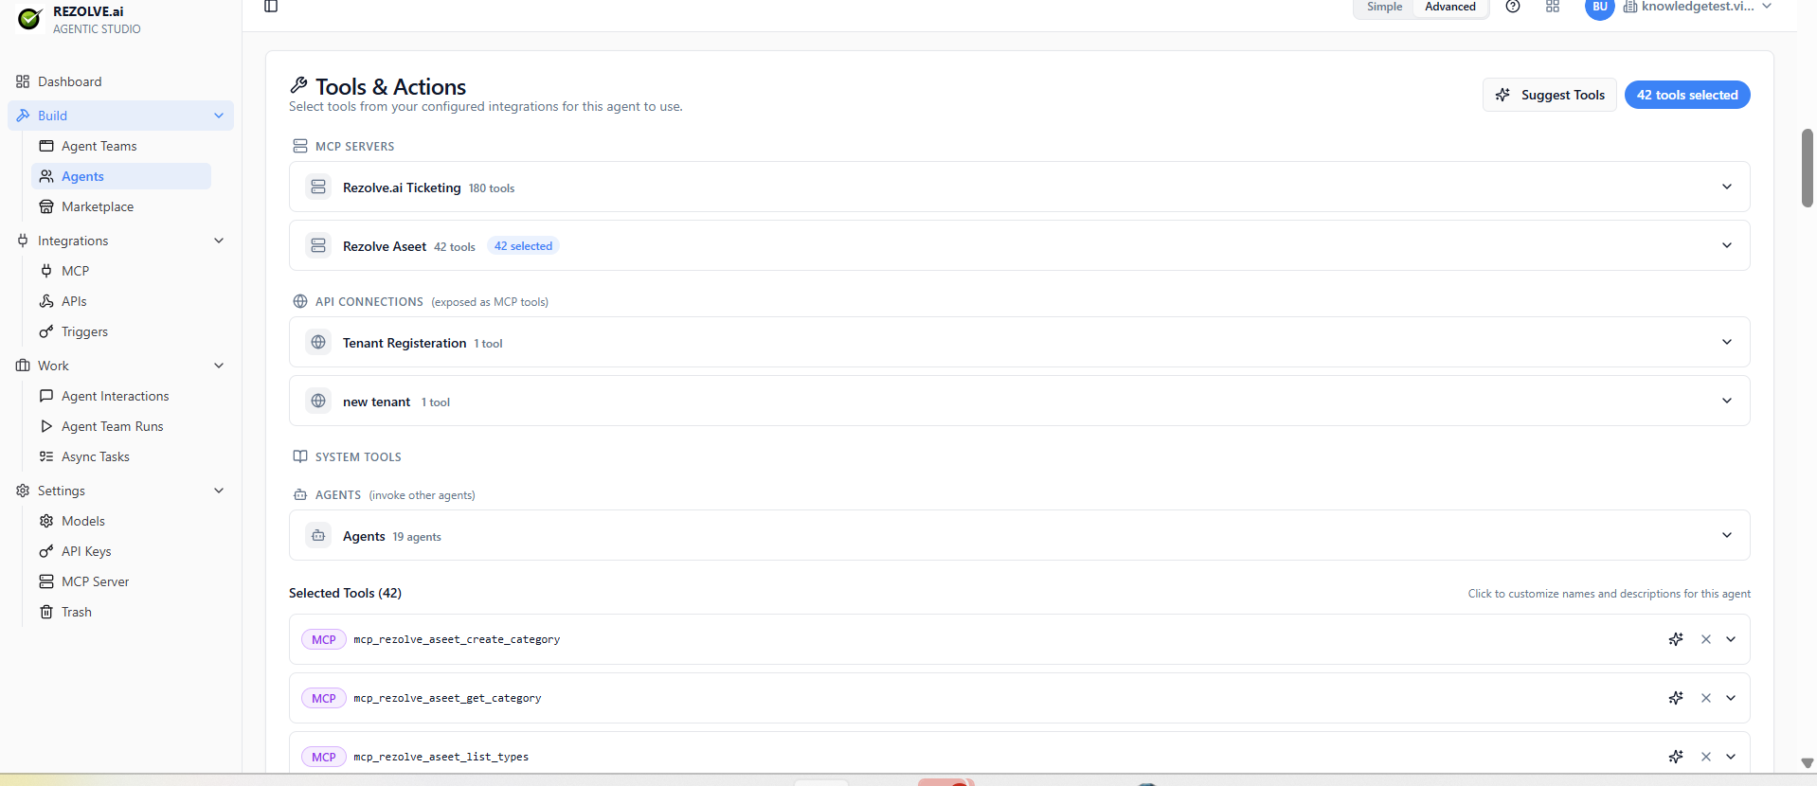Screen dimensions: 1817x786
Task: Click the new tenant globe icon
Action: [318, 402]
